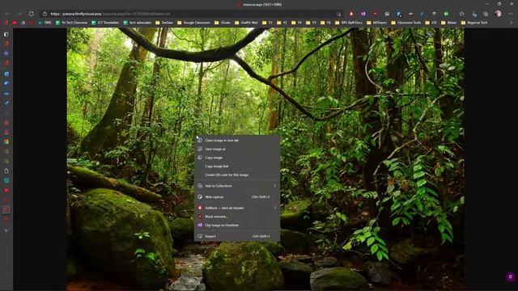Toggle the vertical tabs pane icon

pyautogui.click(x=6, y=34)
